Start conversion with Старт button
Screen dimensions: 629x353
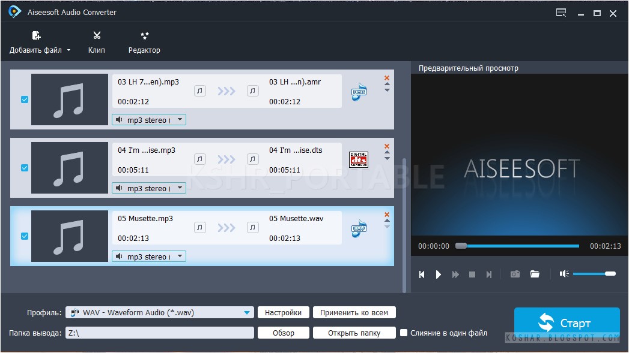point(567,323)
